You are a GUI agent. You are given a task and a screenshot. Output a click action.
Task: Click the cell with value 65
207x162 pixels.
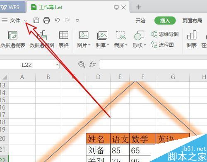point(143,150)
